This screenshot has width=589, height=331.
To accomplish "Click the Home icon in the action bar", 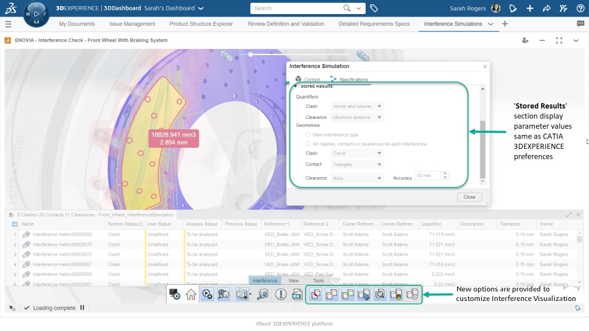I will 191,294.
